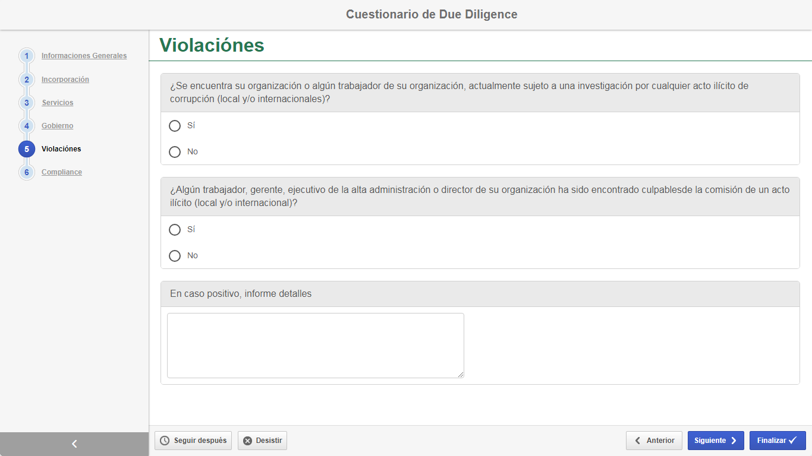Image resolution: width=812 pixels, height=456 pixels.
Task: Click the Desistir button
Action: (262, 441)
